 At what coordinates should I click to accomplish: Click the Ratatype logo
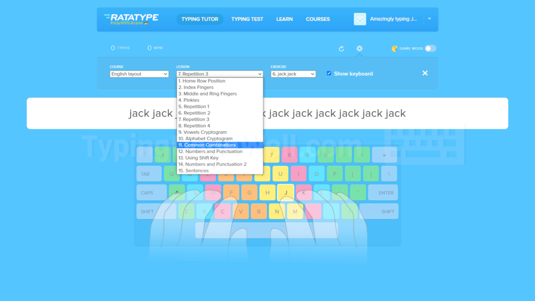pyautogui.click(x=131, y=19)
